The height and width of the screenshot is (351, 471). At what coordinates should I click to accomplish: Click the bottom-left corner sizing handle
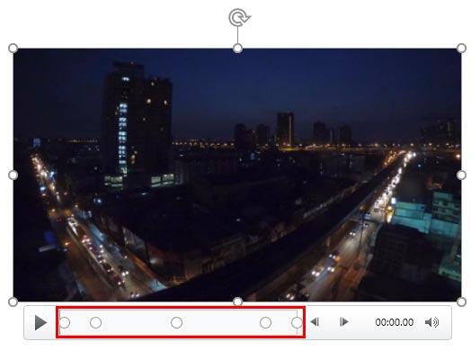click(x=13, y=302)
